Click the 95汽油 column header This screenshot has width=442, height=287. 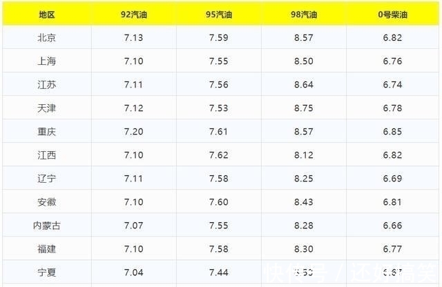[x=219, y=14]
